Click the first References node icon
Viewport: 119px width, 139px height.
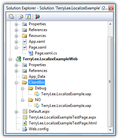pyautogui.click(x=25, y=30)
